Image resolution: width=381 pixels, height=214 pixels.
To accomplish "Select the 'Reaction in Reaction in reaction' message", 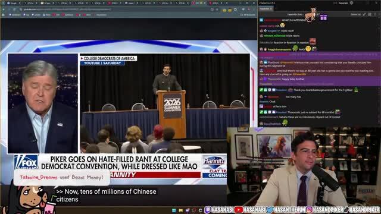I will 291,42.
